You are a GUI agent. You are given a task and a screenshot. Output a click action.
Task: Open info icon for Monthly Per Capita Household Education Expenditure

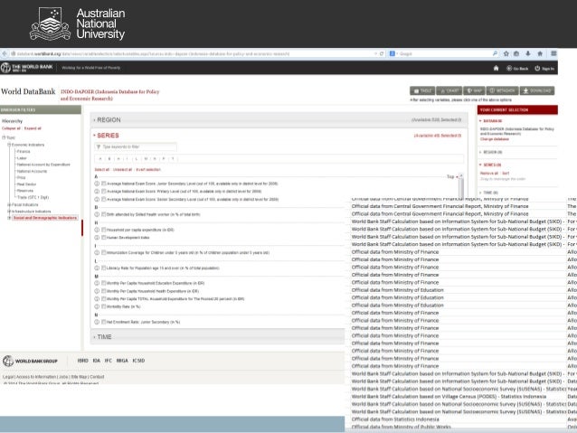click(x=97, y=283)
